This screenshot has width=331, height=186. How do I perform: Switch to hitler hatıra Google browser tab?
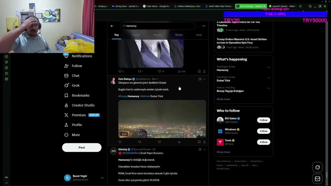(157, 6)
